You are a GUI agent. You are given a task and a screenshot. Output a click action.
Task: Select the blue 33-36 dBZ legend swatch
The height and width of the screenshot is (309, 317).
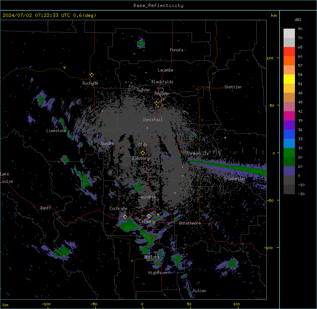289,134
